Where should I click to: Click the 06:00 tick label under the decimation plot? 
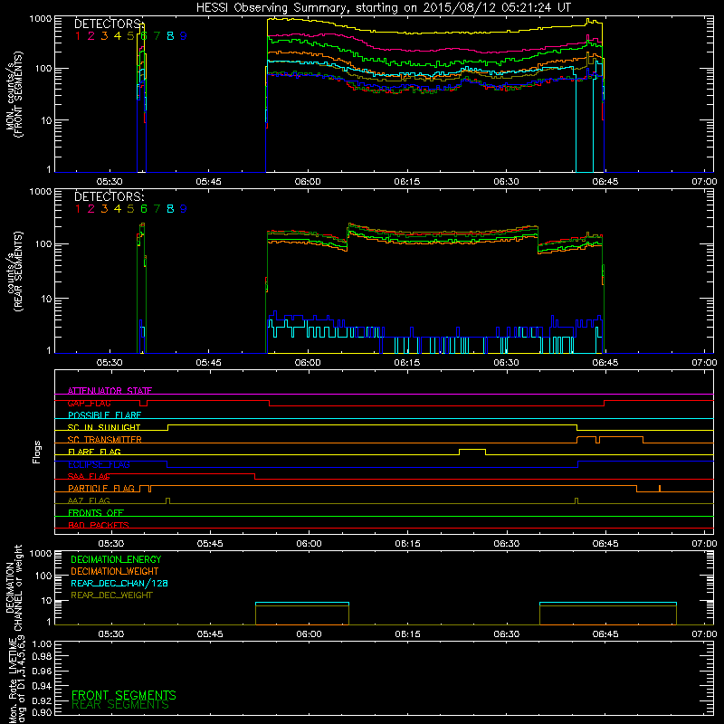pyautogui.click(x=309, y=634)
